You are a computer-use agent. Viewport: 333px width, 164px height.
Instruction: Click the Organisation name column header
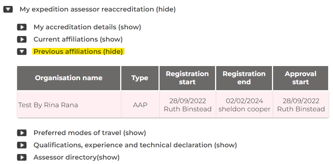68,78
